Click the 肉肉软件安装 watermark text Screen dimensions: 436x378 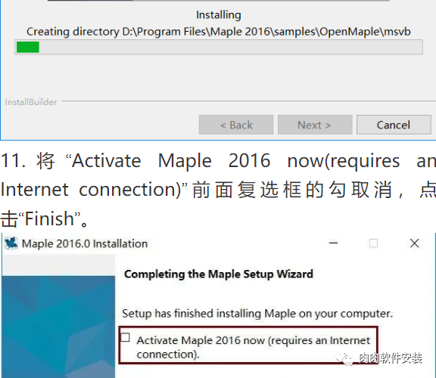391,358
